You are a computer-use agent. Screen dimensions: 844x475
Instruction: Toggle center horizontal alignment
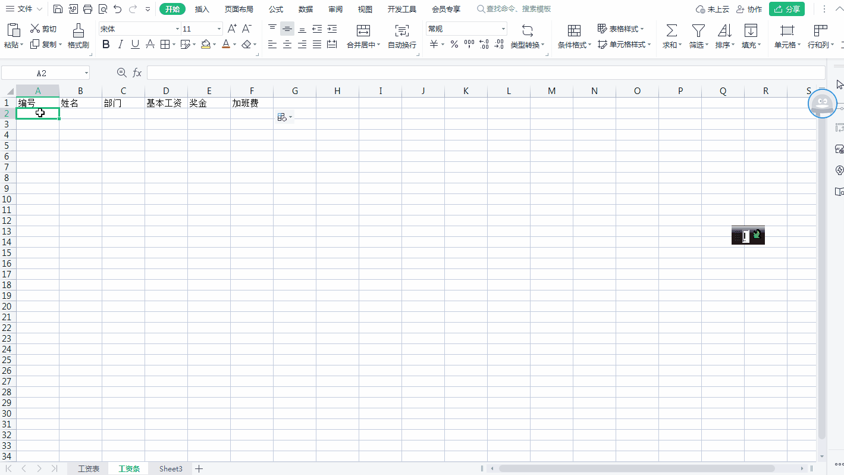(287, 44)
